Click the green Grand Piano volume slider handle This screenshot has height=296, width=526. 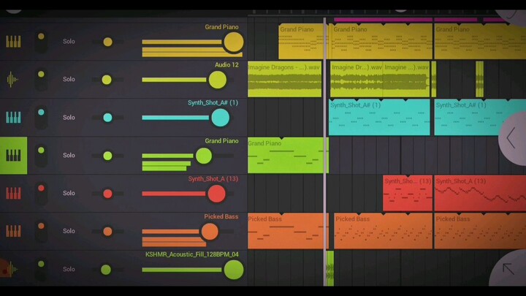pyautogui.click(x=204, y=156)
